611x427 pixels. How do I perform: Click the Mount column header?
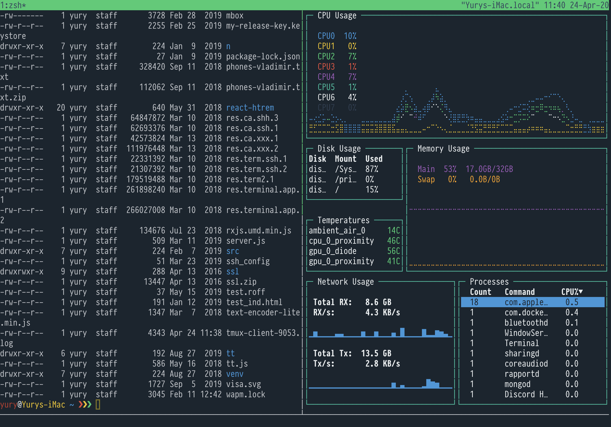(x=346, y=159)
